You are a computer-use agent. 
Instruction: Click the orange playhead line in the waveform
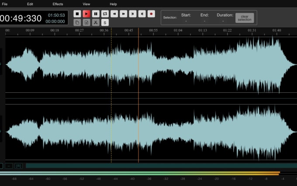tap(138, 95)
